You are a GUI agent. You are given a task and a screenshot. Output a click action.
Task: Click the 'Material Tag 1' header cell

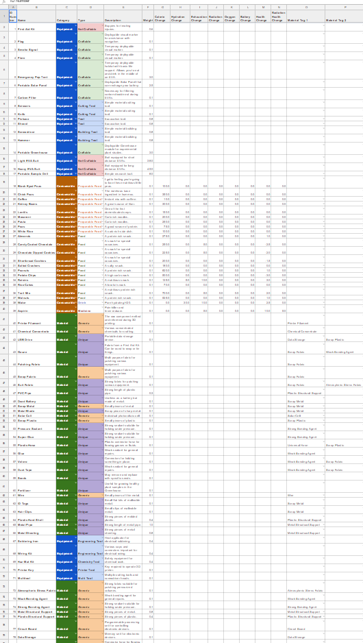[305, 16]
